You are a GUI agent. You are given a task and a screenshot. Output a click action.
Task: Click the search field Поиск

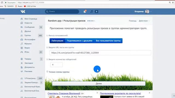click(62, 11)
